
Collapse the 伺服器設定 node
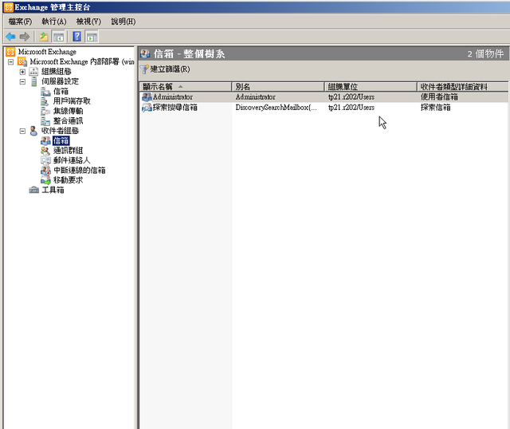pyautogui.click(x=22, y=81)
